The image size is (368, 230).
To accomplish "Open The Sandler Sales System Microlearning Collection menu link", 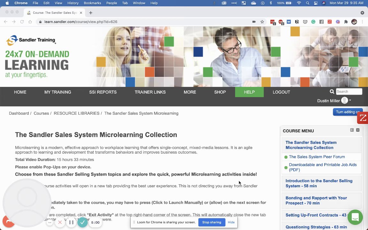I will [311, 145].
